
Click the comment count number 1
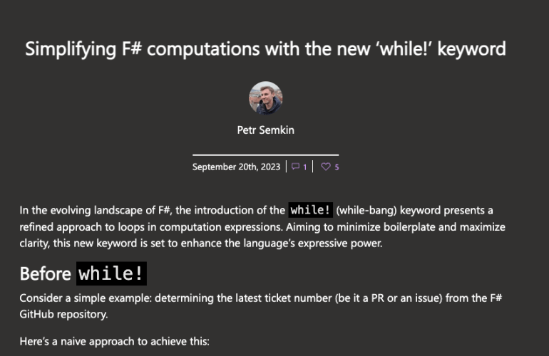tap(305, 167)
